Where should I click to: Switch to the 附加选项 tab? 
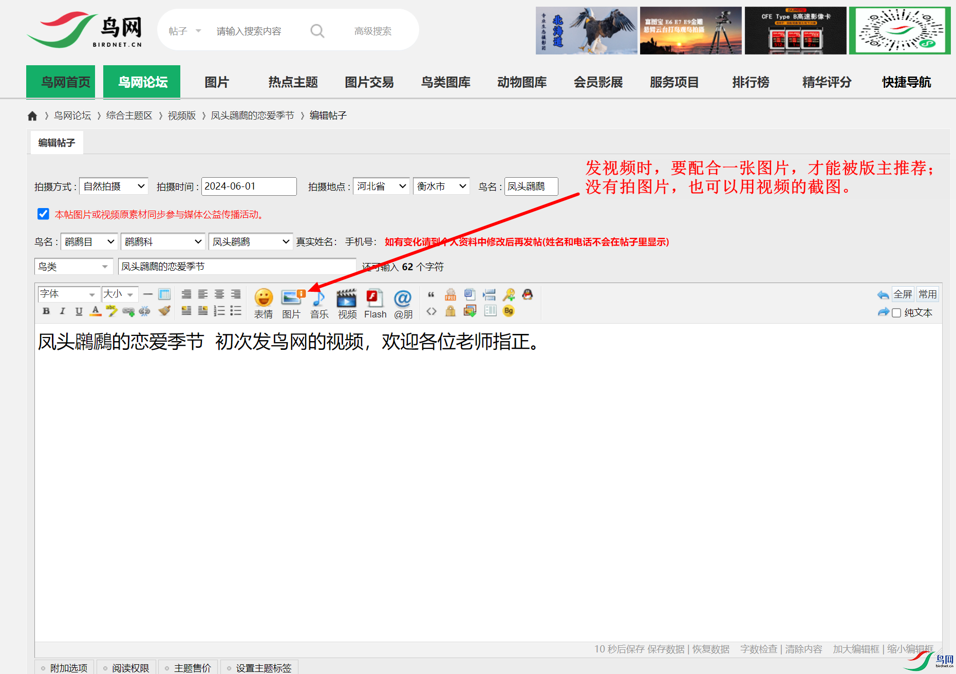pos(65,667)
